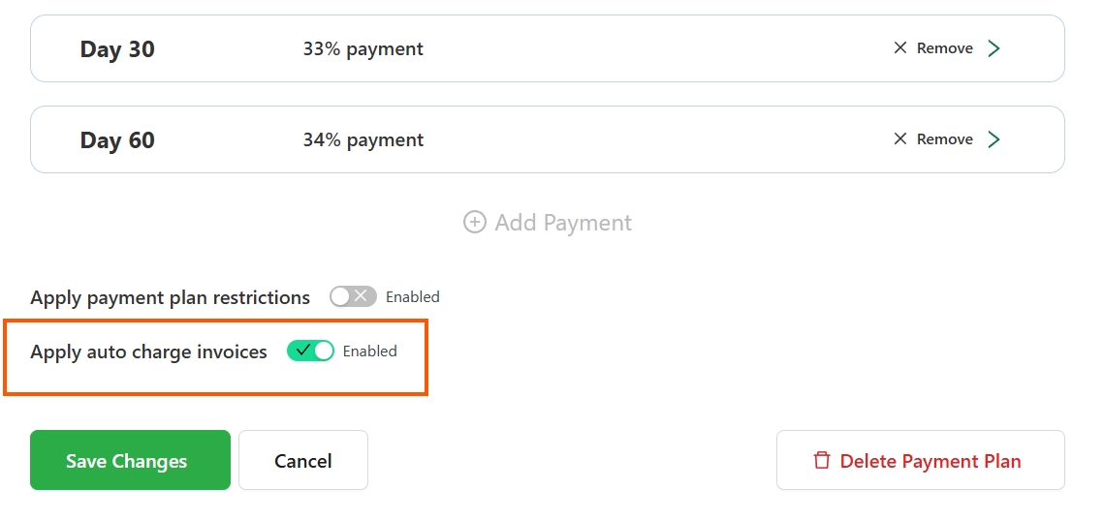Disable Apply auto charge invoices switch
The image size is (1104, 520).
click(x=310, y=351)
